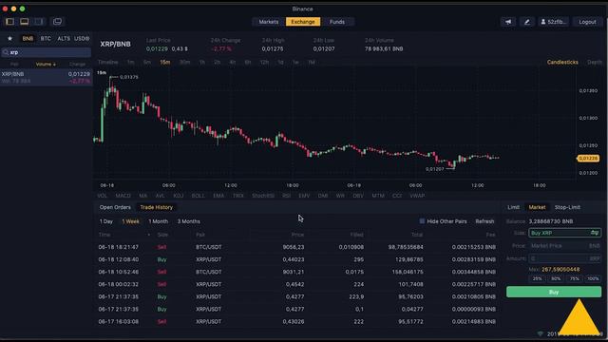This screenshot has width=608, height=342.
Task: Select the Stop-Limit order type
Action: point(567,207)
